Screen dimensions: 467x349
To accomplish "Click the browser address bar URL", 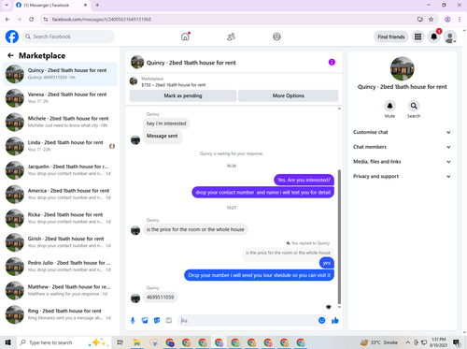I will coord(102,20).
